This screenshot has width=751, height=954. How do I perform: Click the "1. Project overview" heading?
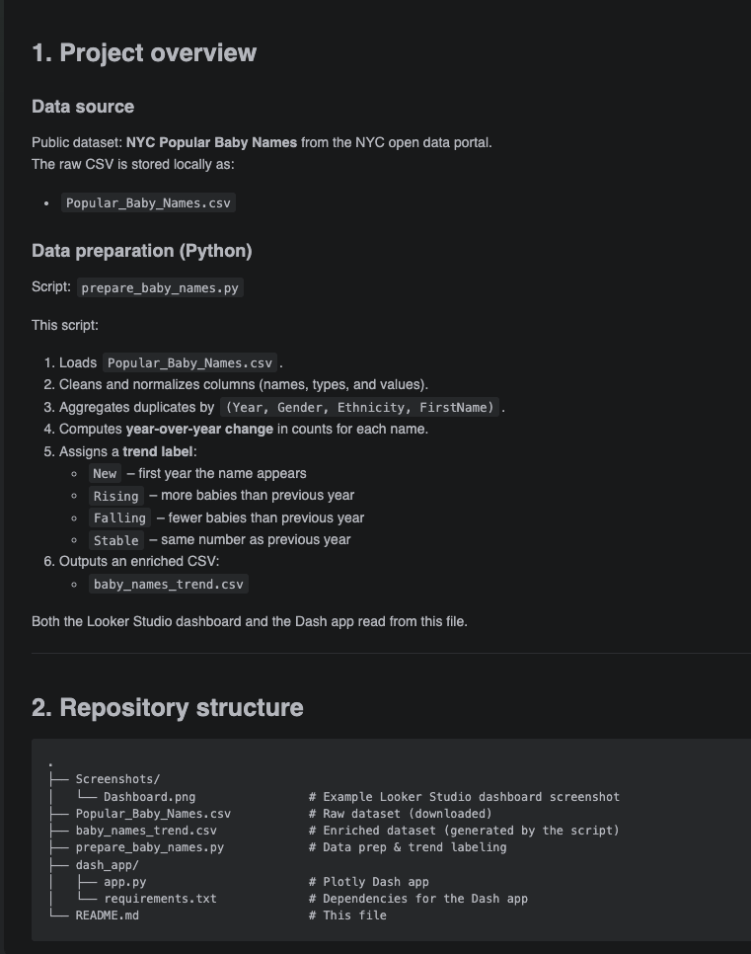click(144, 53)
